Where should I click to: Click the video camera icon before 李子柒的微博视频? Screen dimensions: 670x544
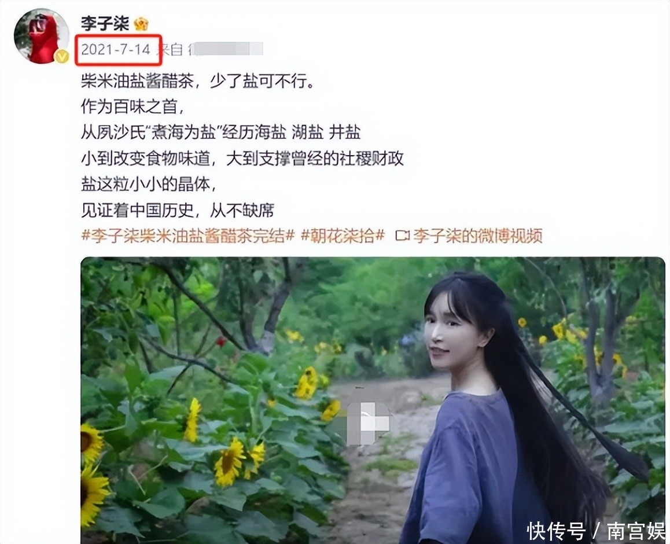tap(402, 236)
